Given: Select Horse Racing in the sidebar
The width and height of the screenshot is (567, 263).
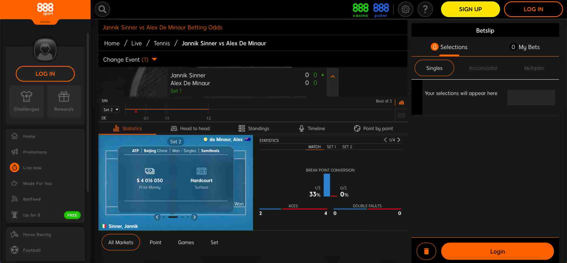Looking at the screenshot, I should 37,234.
